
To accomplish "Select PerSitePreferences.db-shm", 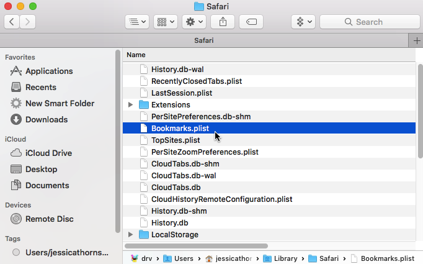I will [269, 117].
